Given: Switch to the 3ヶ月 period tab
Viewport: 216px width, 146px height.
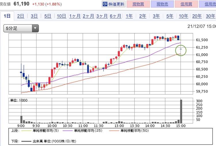Looking at the screenshot, I should [102, 16].
